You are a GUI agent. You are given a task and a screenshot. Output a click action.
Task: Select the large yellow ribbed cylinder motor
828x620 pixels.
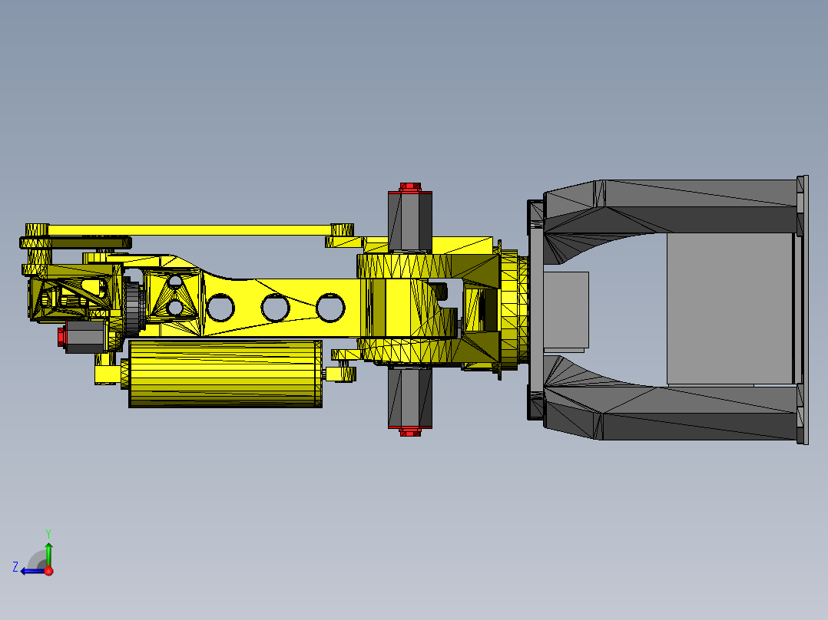(226, 374)
